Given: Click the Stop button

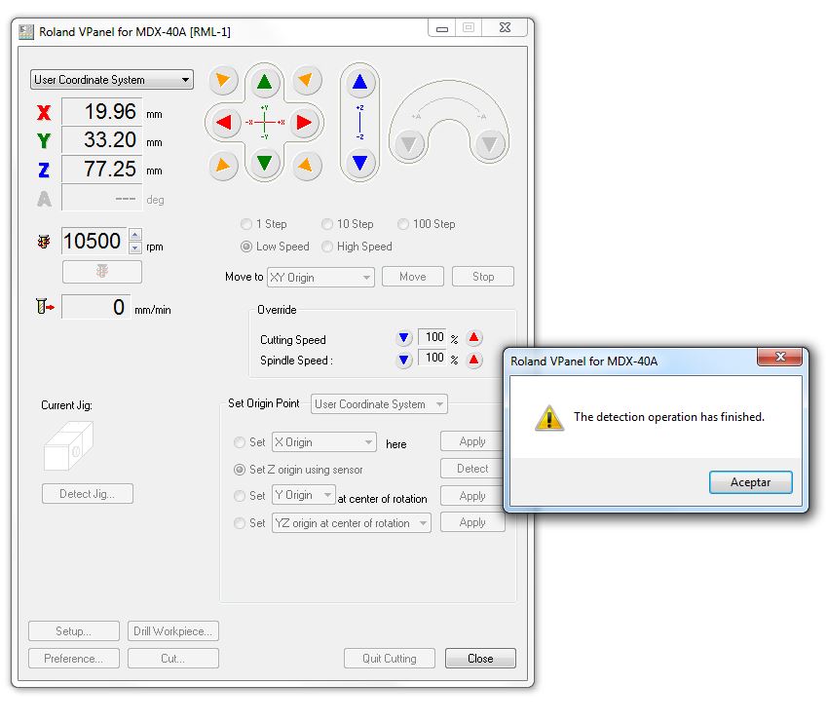Looking at the screenshot, I should 482,277.
